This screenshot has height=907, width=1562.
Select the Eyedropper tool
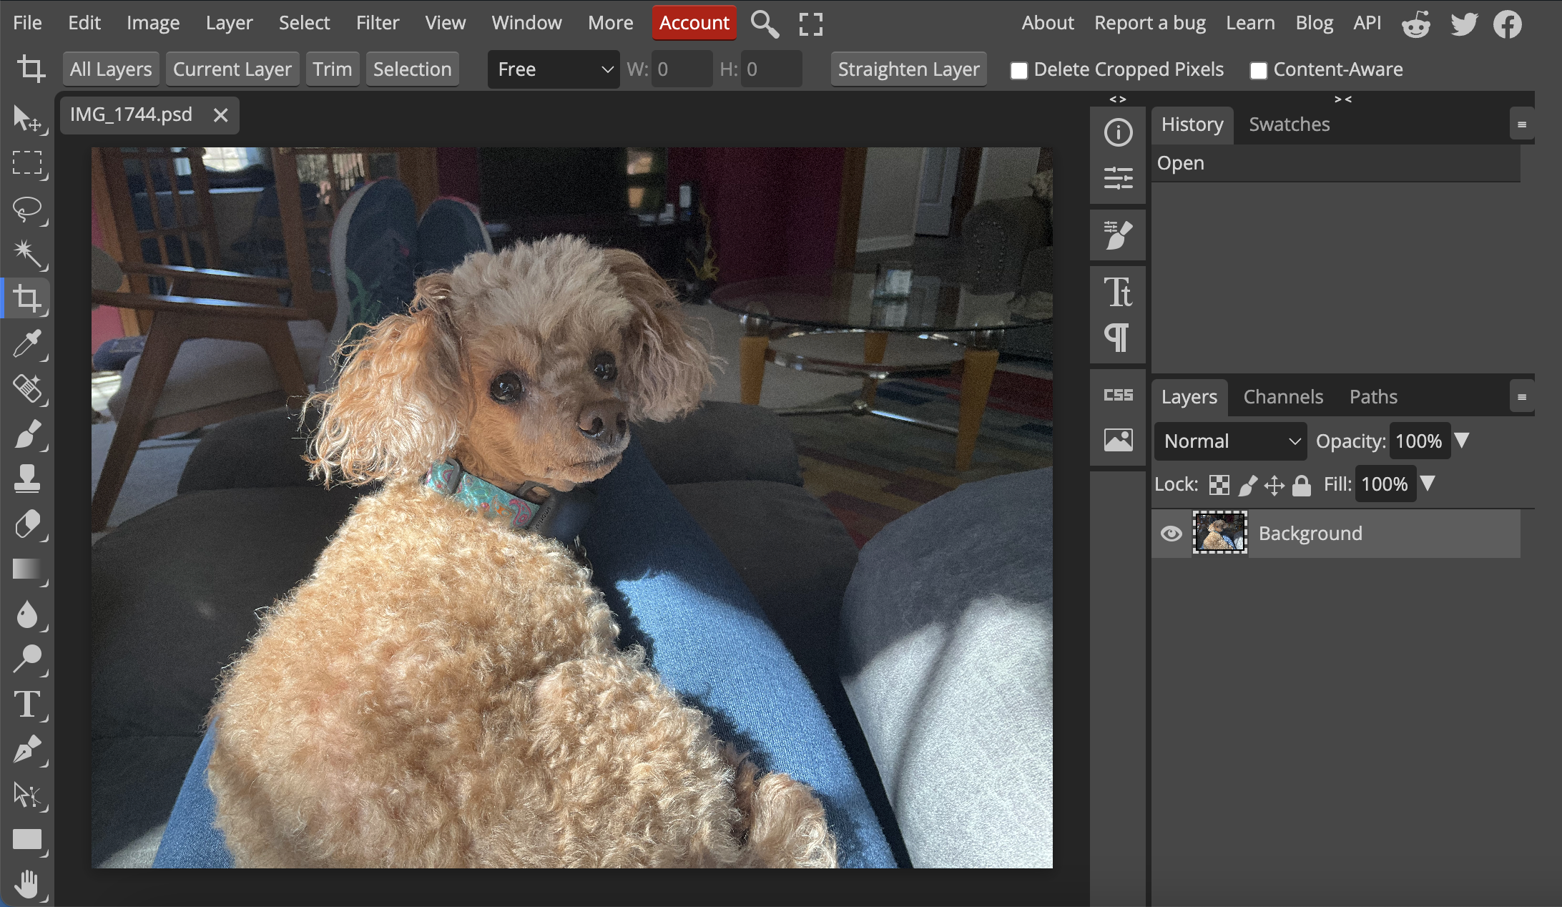click(x=29, y=343)
